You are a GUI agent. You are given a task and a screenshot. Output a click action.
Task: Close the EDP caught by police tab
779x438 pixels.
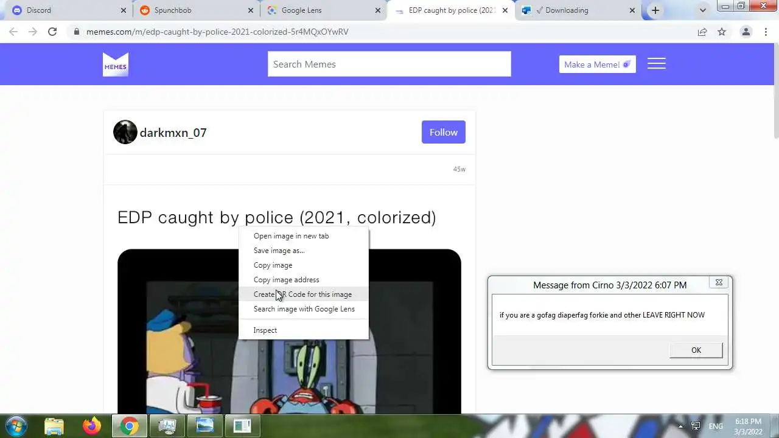pyautogui.click(x=505, y=10)
